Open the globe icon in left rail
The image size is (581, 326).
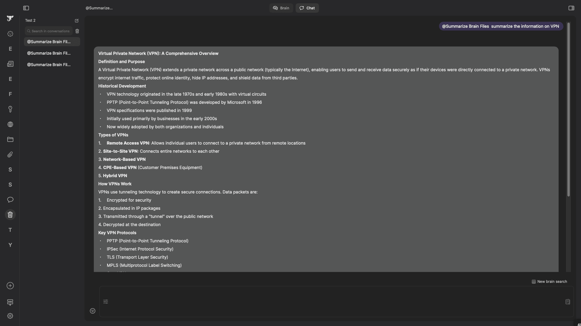(10, 124)
